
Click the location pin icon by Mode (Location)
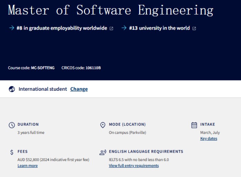103,125
